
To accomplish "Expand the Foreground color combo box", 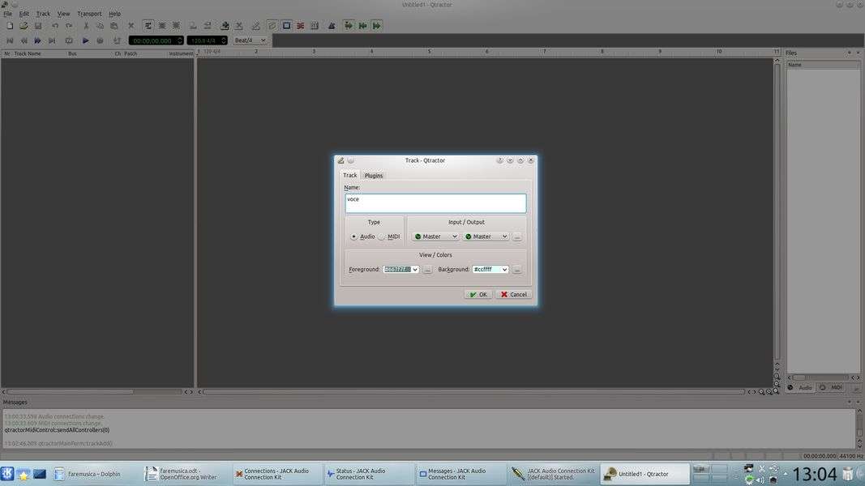I will [415, 270].
